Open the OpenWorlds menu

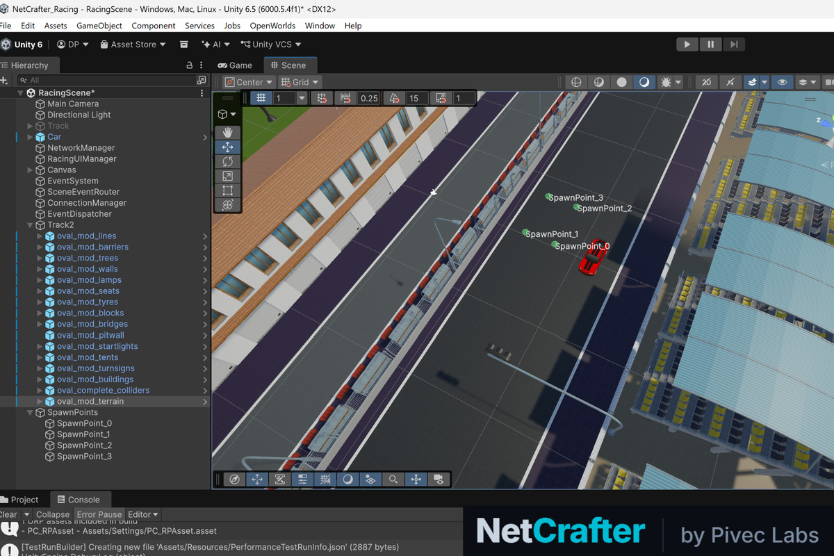coord(272,26)
